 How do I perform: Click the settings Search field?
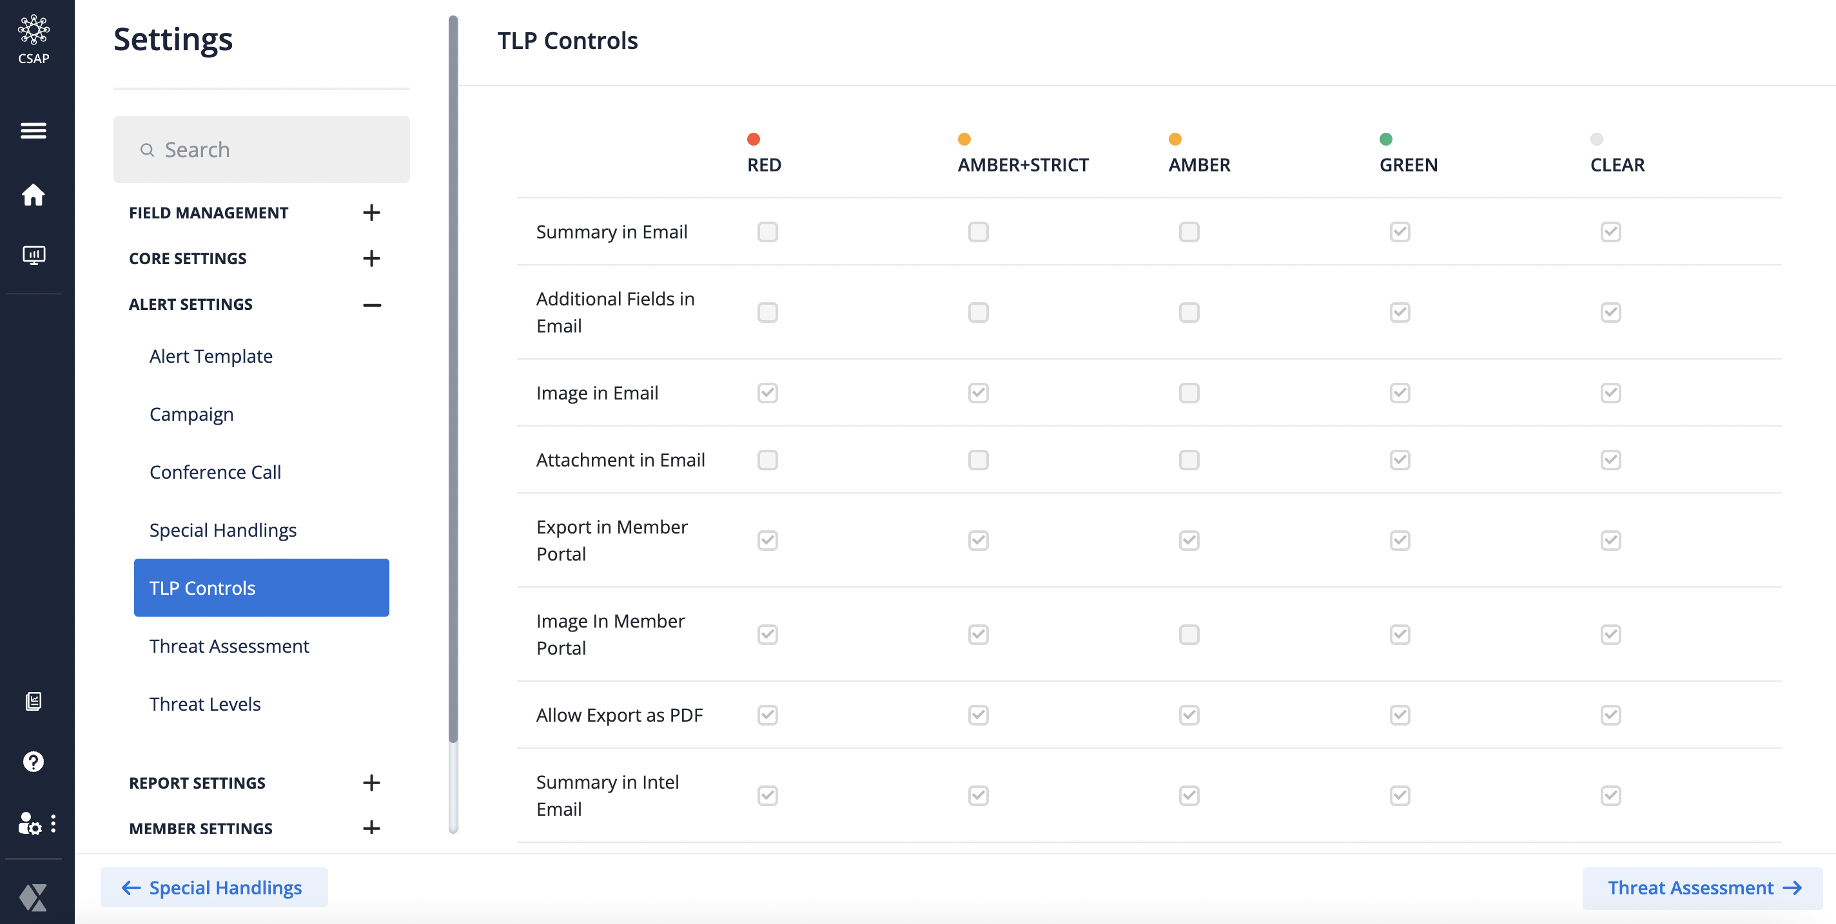[x=262, y=149]
